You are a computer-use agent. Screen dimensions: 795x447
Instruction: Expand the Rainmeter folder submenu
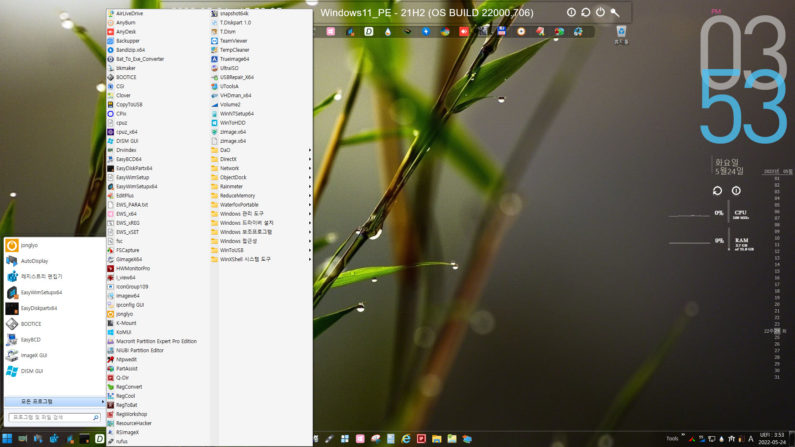(x=261, y=187)
